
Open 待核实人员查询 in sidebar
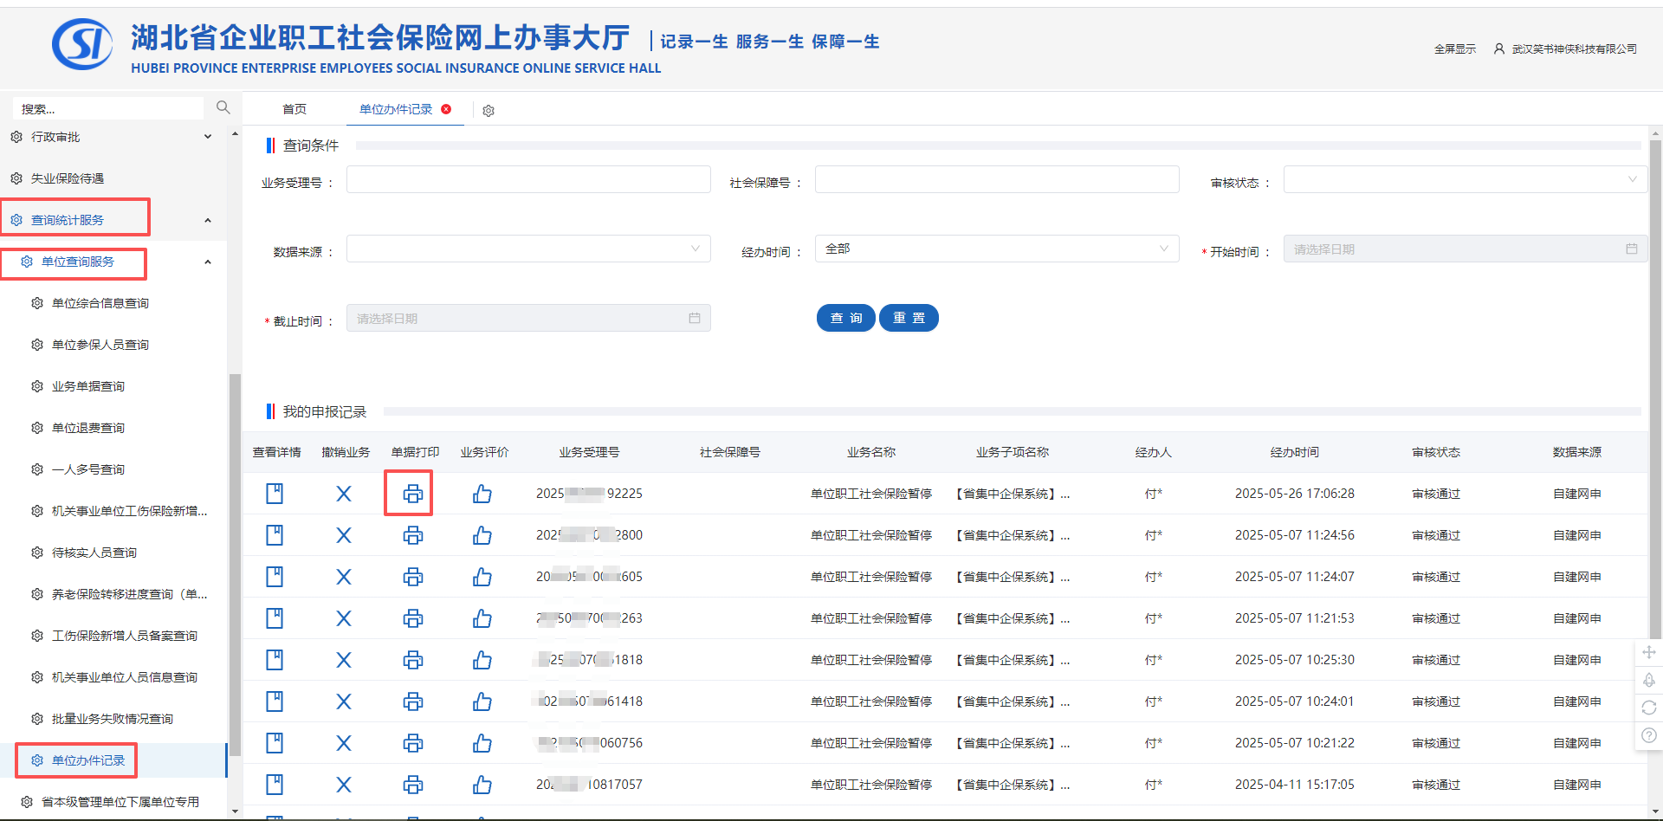point(94,553)
